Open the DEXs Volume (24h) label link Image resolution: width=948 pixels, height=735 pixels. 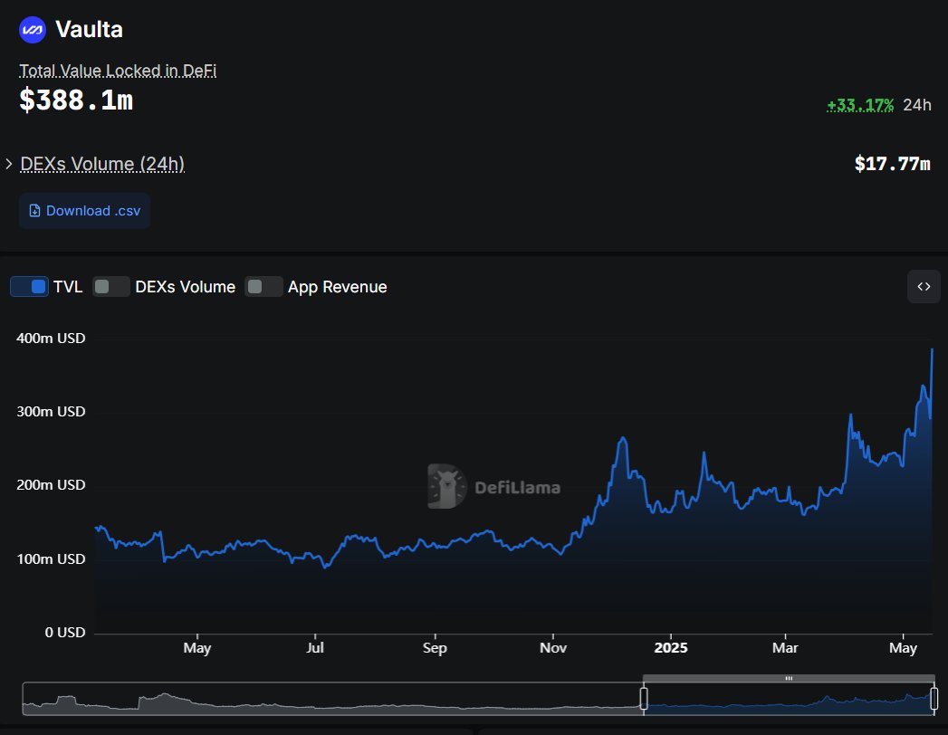tap(102, 164)
